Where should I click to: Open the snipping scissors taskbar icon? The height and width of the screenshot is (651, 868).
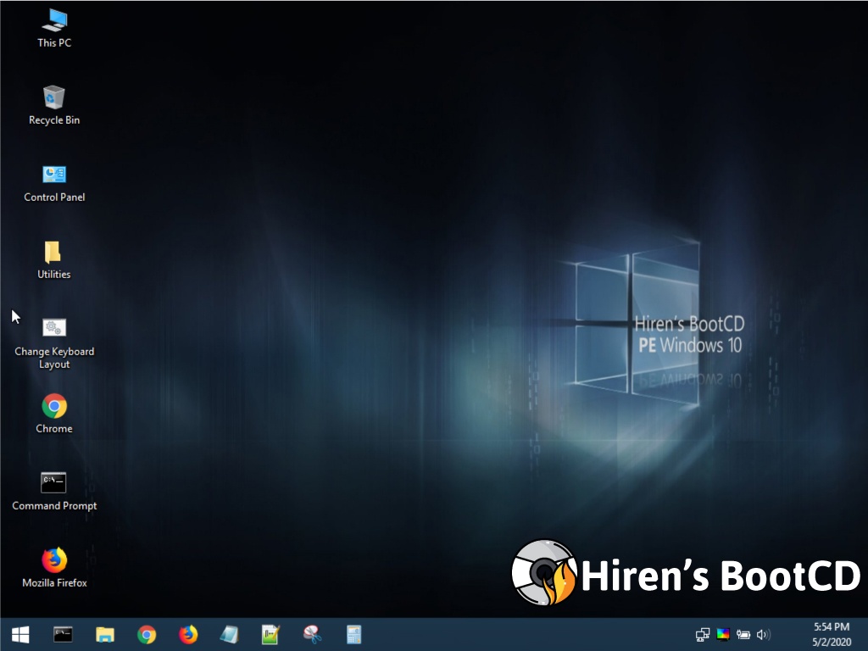point(312,634)
